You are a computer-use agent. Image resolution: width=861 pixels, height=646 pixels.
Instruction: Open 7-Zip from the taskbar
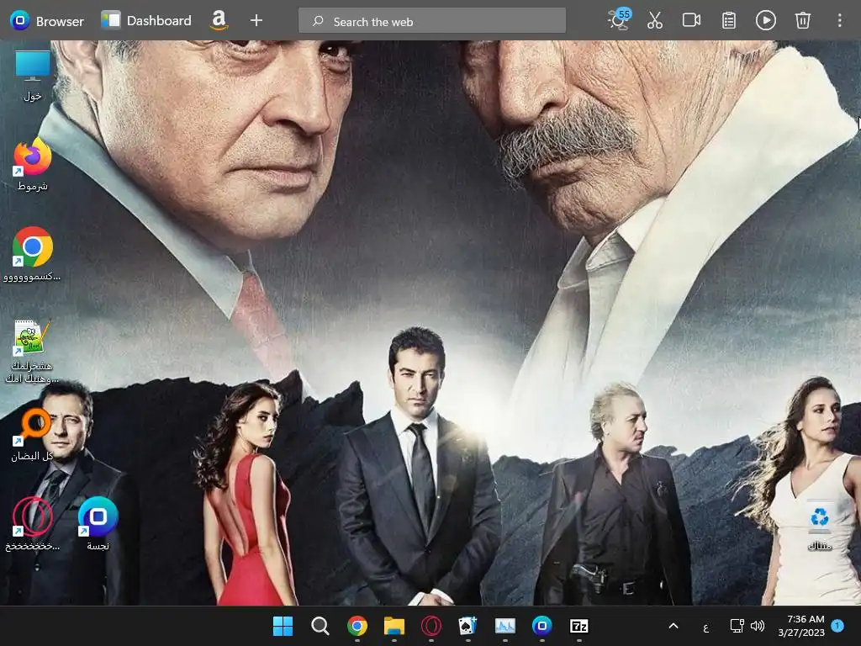click(x=579, y=626)
